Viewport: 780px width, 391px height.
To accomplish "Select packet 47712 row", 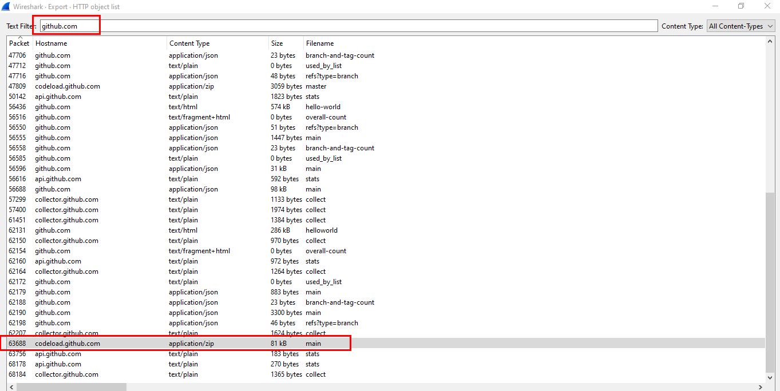I will 386,66.
